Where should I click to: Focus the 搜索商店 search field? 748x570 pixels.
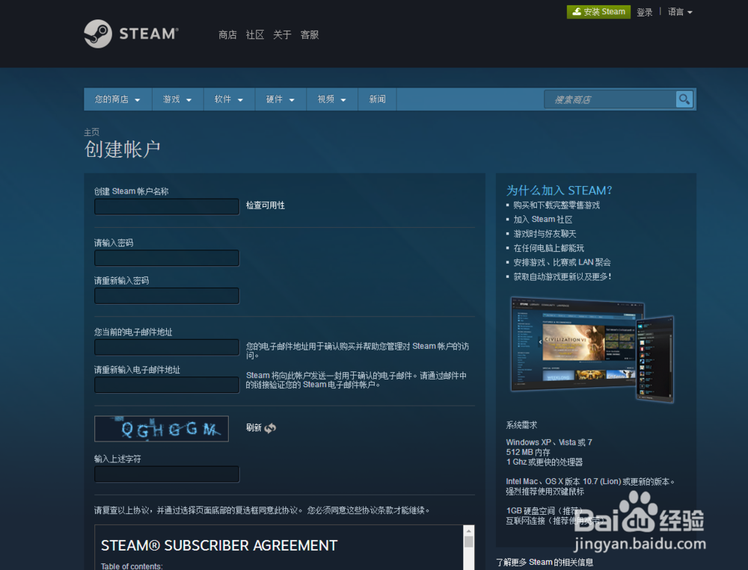pyautogui.click(x=610, y=99)
